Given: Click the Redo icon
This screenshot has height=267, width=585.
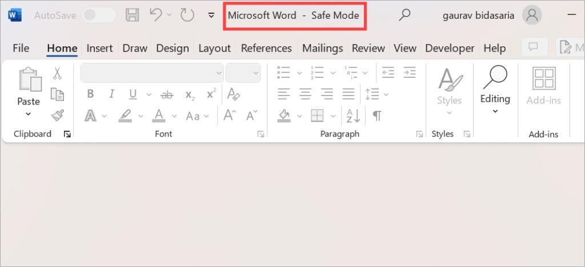Looking at the screenshot, I should pos(187,15).
